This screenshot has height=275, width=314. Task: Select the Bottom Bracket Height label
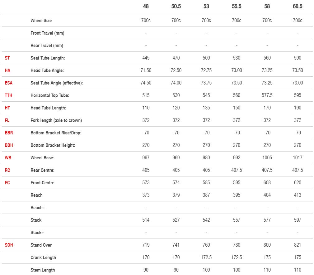click(53, 145)
